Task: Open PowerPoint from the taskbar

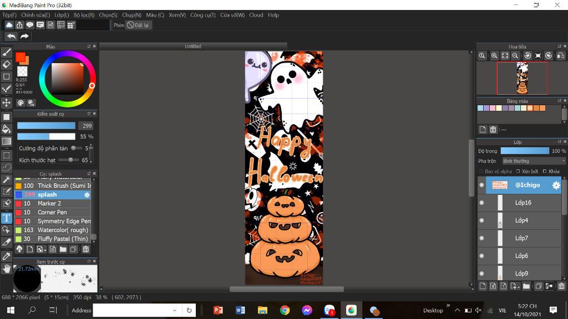Action: pyautogui.click(x=218, y=310)
